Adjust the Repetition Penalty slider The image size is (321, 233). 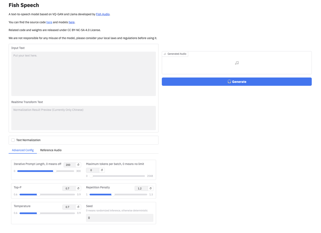tap(118, 194)
